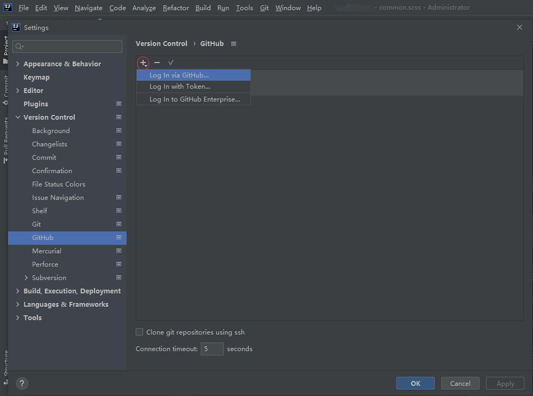
Task: Expand the Tools settings section
Action: (x=18, y=317)
